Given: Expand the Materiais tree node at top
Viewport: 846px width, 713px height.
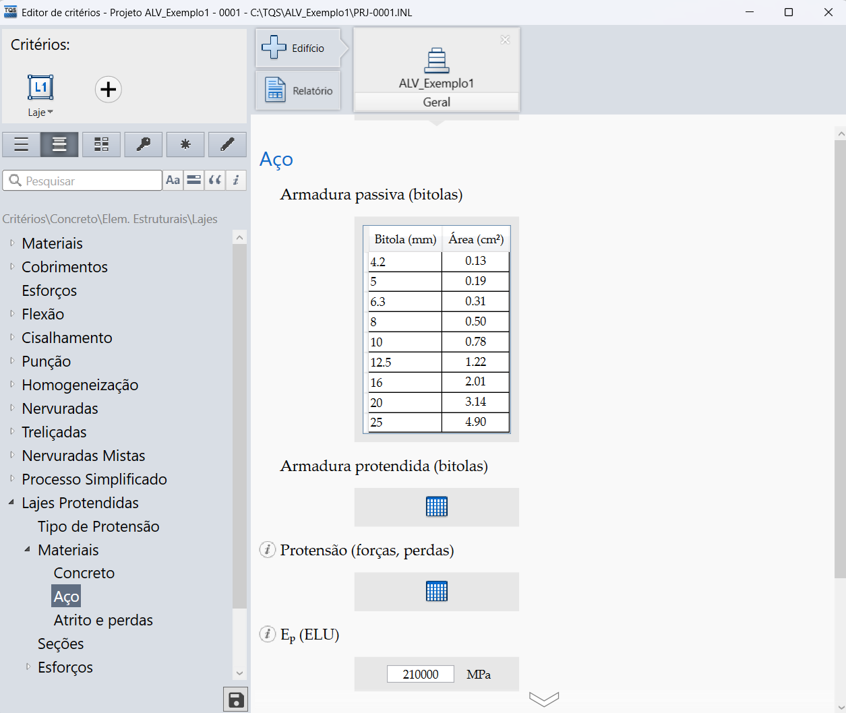Looking at the screenshot, I should click(12, 243).
